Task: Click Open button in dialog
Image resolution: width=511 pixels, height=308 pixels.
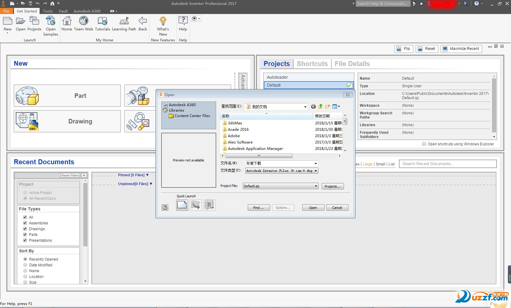Action: [x=313, y=208]
